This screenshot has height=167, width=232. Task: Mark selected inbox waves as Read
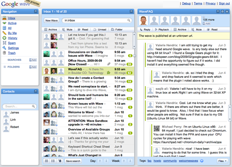click(x=83, y=30)
